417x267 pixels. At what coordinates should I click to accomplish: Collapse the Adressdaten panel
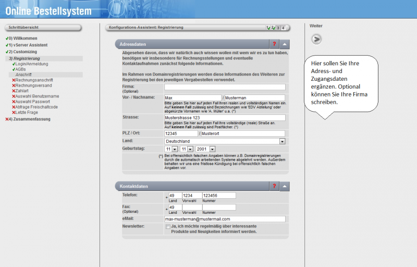[285, 44]
